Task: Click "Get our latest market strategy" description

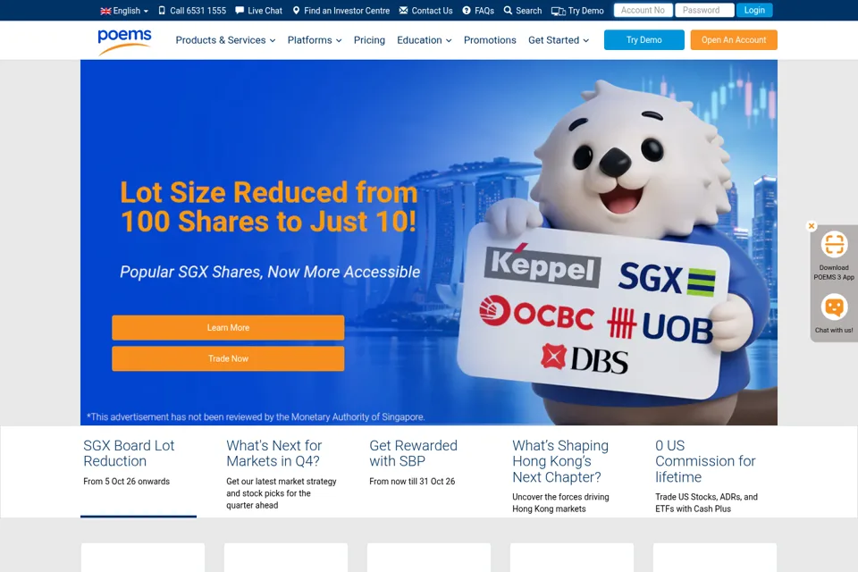Action: pos(282,493)
